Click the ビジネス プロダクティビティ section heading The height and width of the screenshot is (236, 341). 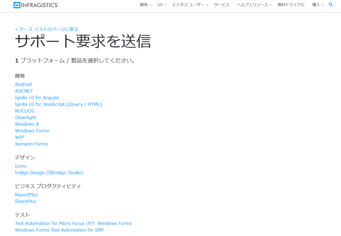tap(48, 186)
